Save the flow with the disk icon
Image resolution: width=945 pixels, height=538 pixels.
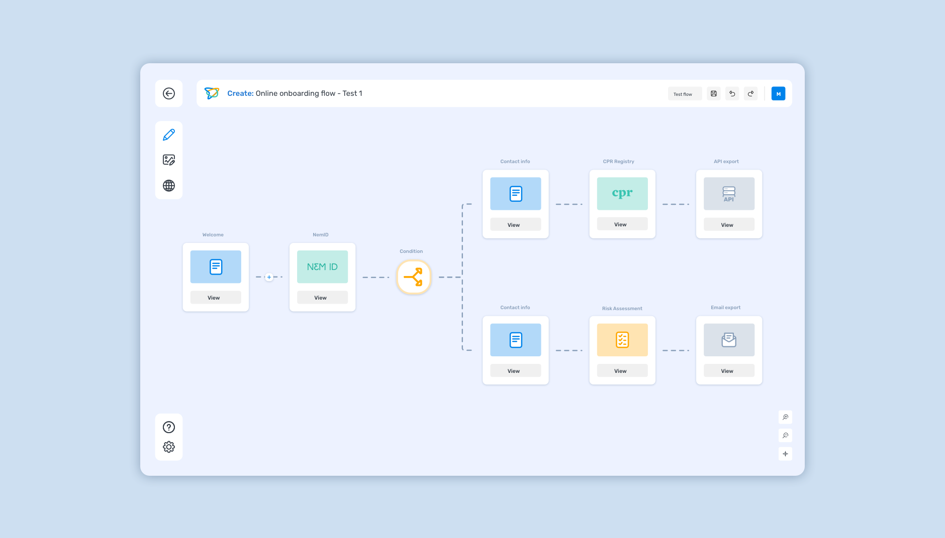(713, 94)
